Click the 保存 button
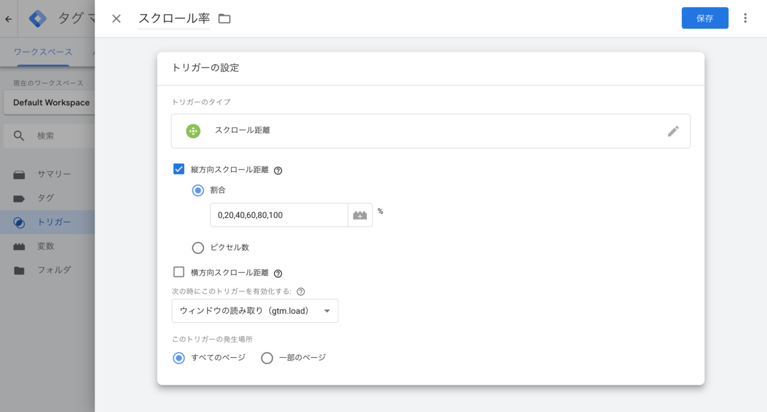Viewport: 767px width, 412px height. click(x=705, y=18)
